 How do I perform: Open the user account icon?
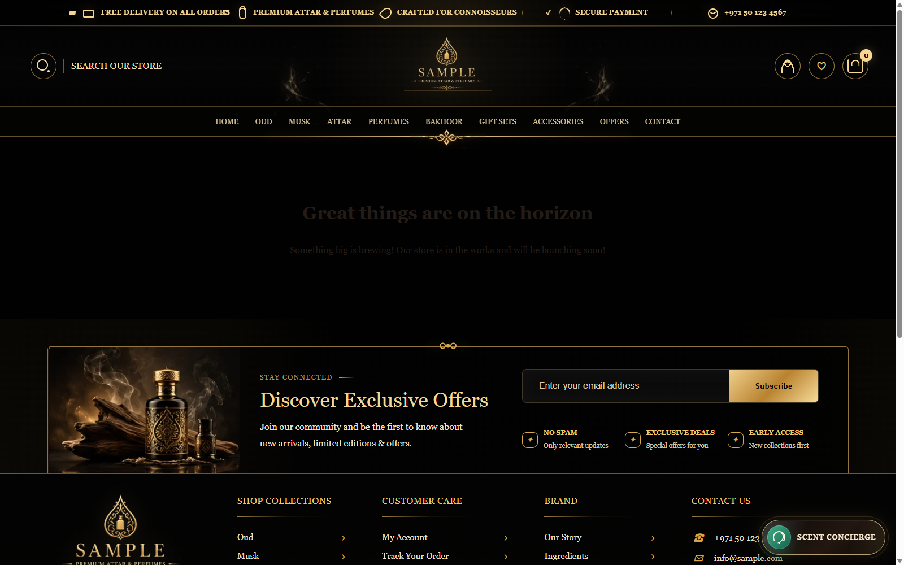pyautogui.click(x=788, y=66)
